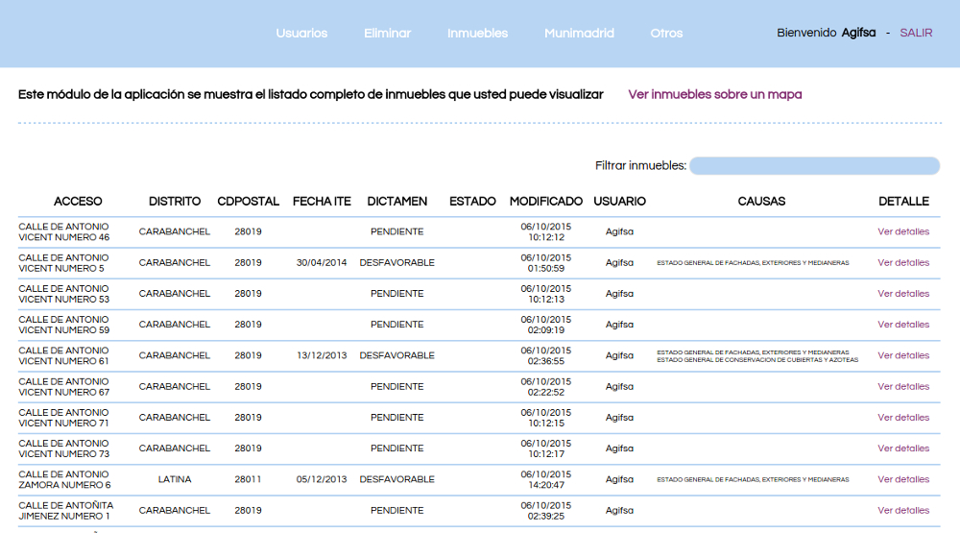Open the Eliminar menu item
The width and height of the screenshot is (960, 533).
tap(387, 33)
